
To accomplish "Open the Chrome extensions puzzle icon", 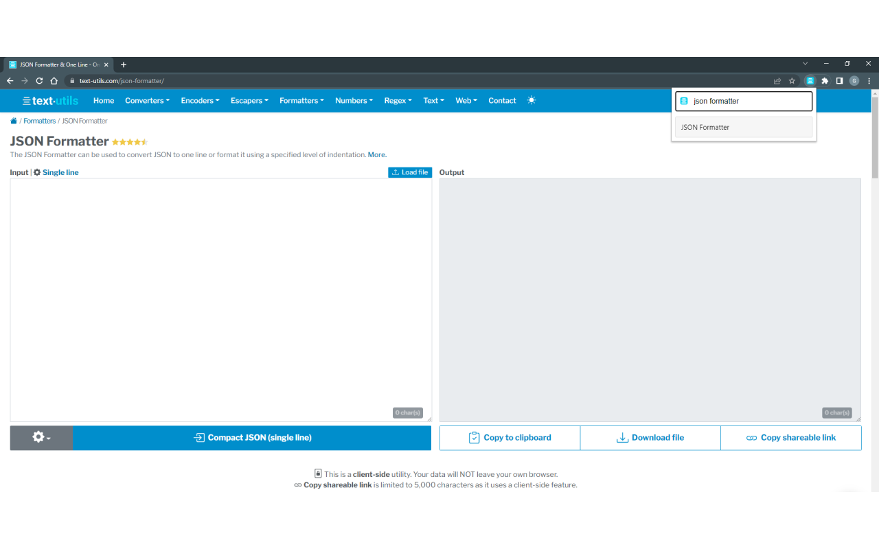I will (825, 81).
